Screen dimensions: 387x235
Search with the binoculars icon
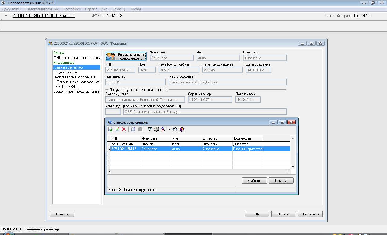(175, 129)
